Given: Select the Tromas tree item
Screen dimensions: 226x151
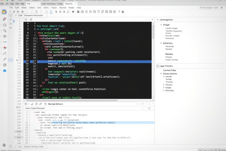Looking at the screenshot, I should pyautogui.click(x=169, y=82).
